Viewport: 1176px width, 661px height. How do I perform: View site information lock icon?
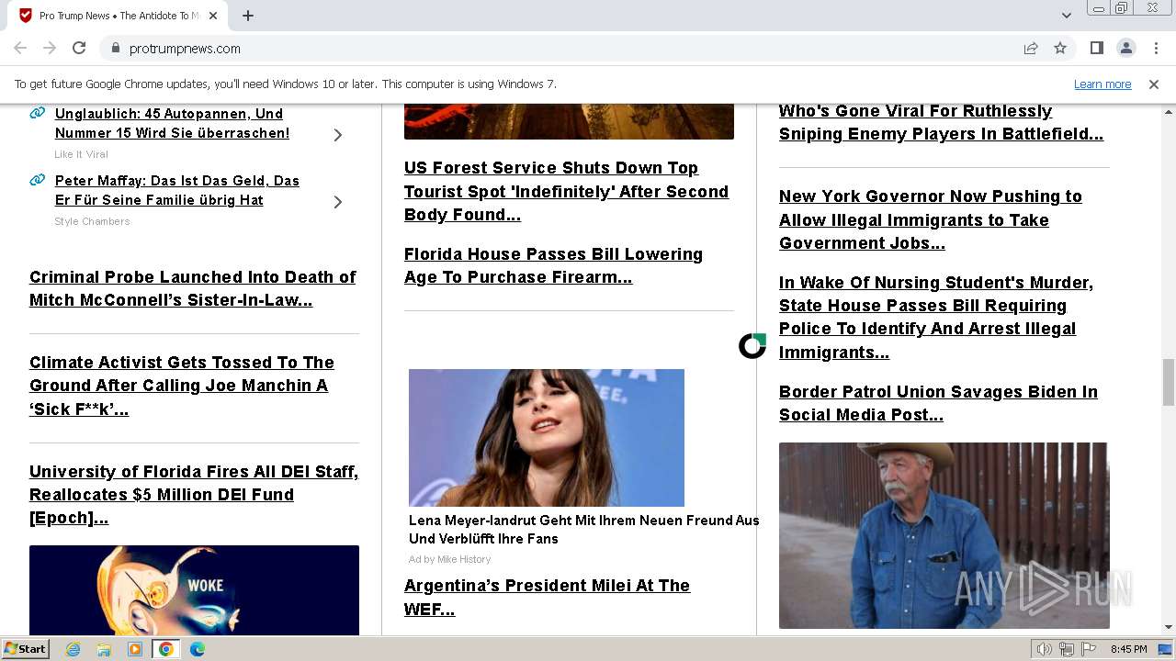pos(115,48)
